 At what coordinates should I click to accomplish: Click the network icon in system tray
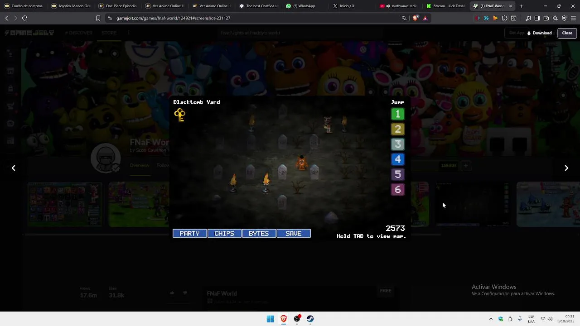coord(543,319)
